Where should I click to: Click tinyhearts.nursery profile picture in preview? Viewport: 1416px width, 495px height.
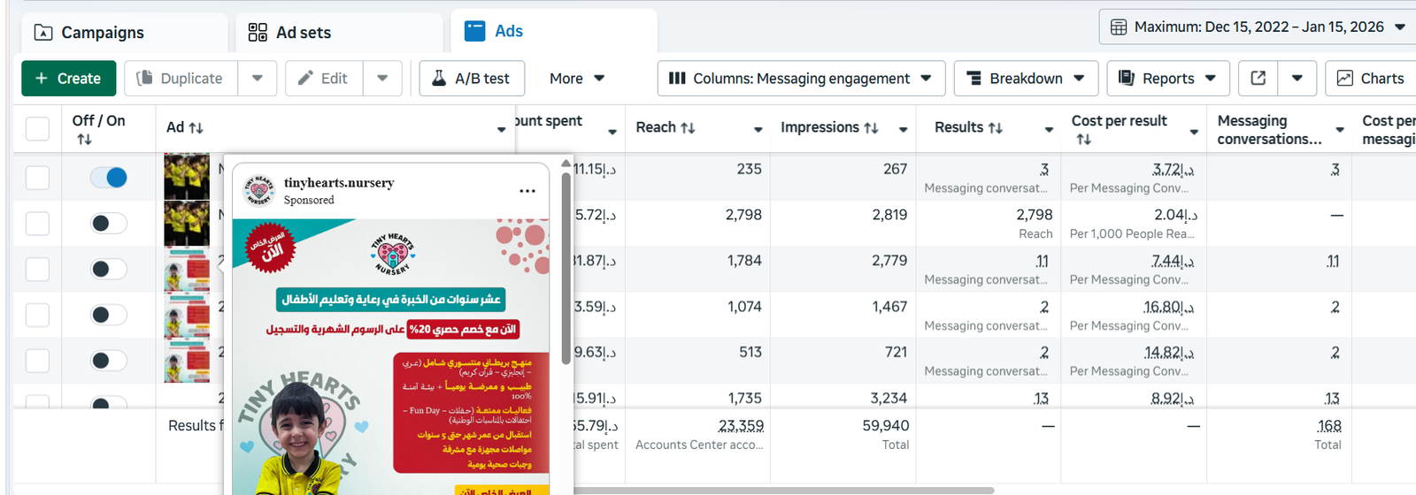tap(259, 190)
